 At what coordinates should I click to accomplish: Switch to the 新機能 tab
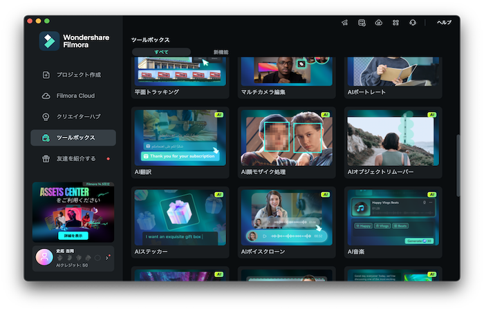click(x=221, y=52)
